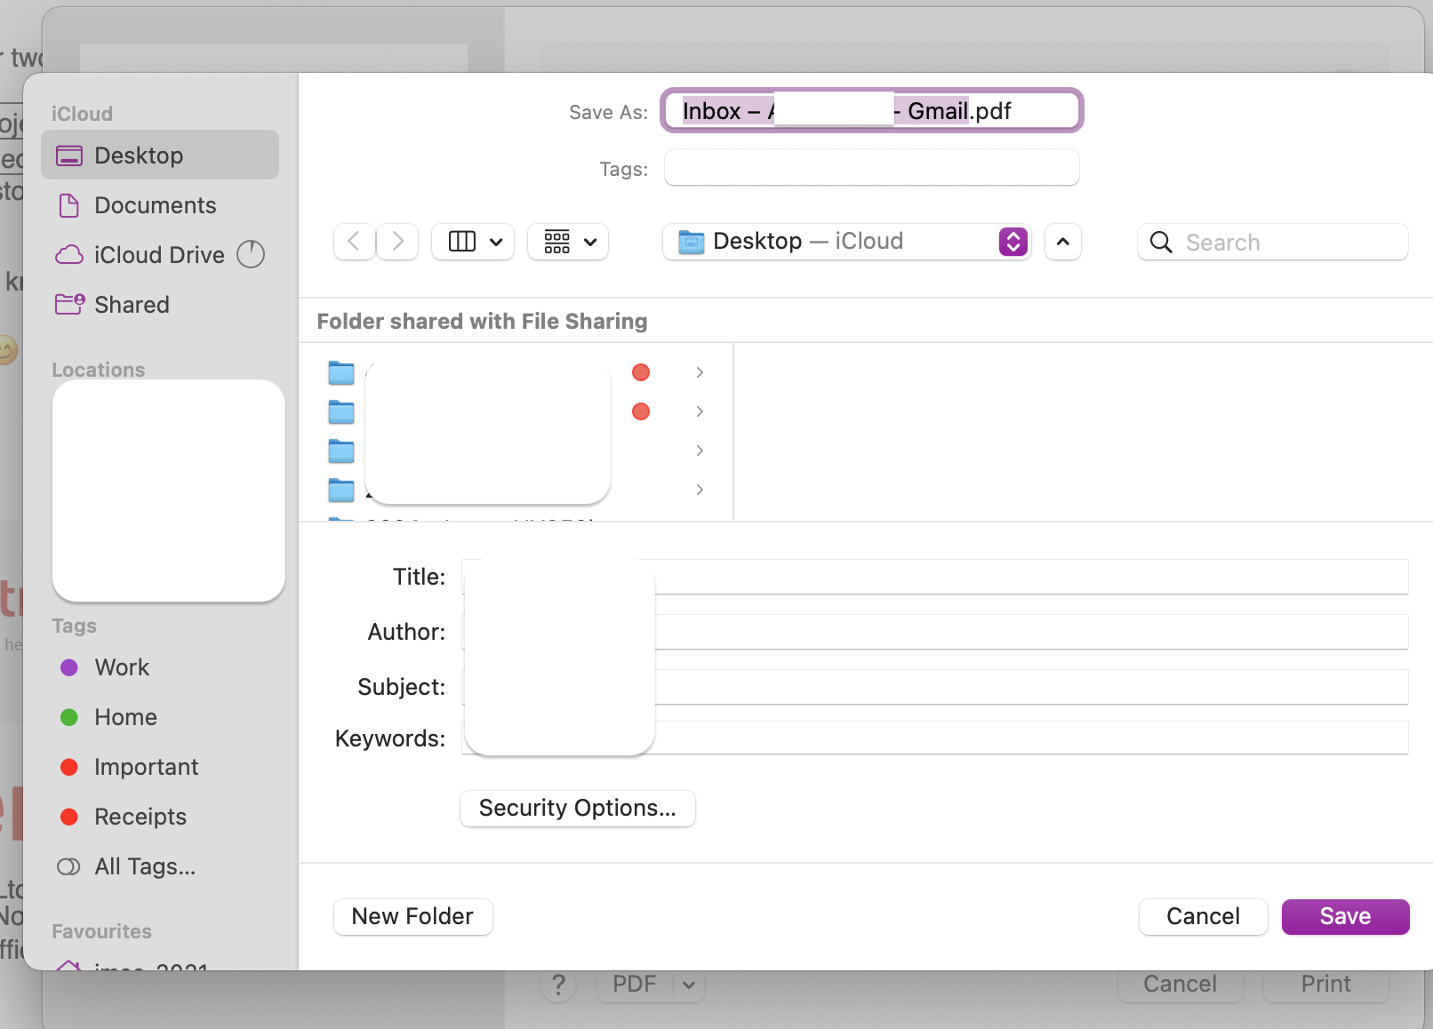Open help in the print dialog behind
The width and height of the screenshot is (1433, 1029).
click(558, 985)
